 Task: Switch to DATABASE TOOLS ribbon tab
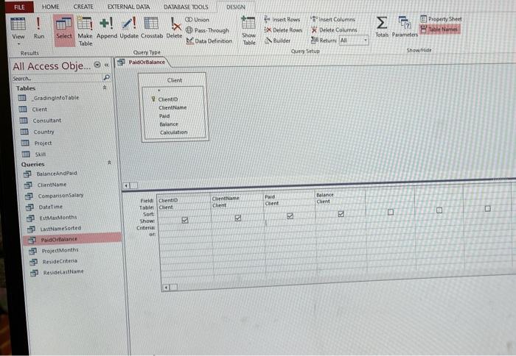pos(186,7)
